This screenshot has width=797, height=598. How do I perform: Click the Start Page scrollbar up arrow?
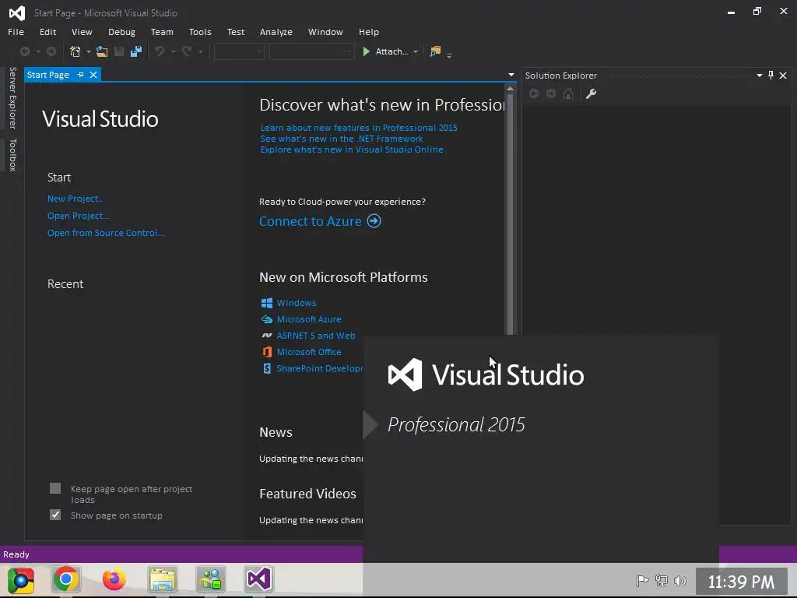coord(510,89)
